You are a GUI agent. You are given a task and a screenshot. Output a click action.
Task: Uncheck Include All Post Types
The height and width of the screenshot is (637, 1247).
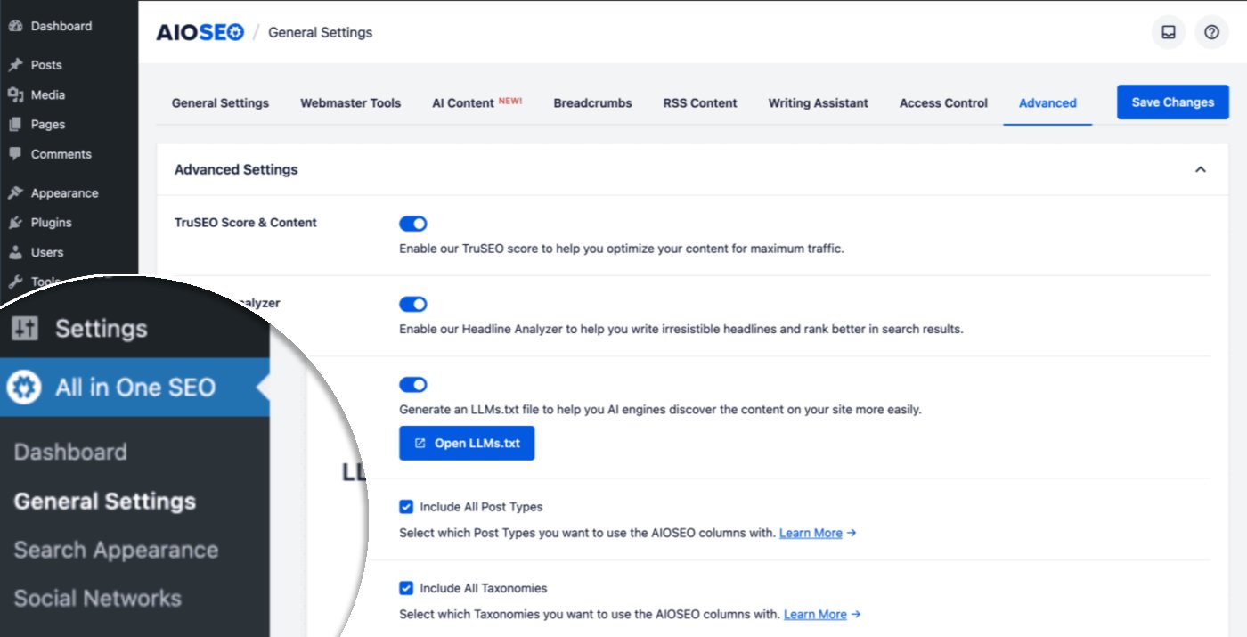click(406, 507)
